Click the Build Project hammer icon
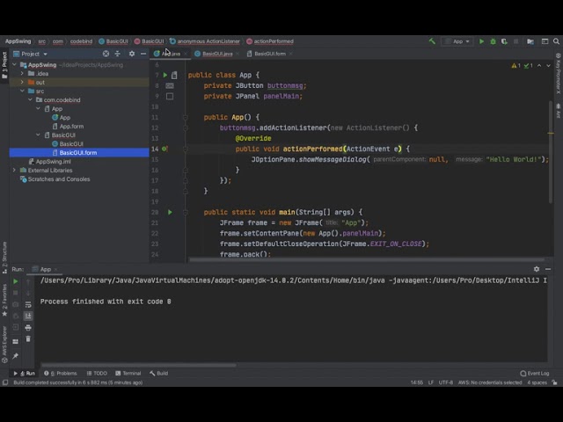 [432, 41]
